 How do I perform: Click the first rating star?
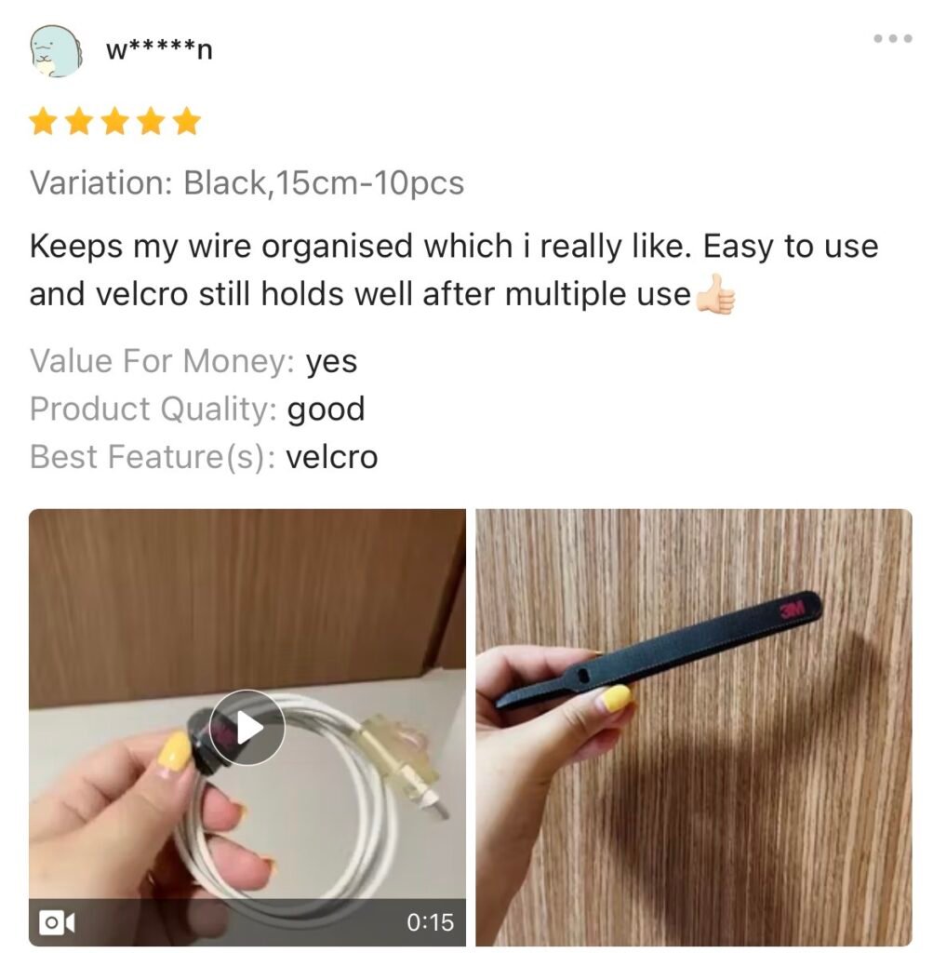tap(43, 121)
